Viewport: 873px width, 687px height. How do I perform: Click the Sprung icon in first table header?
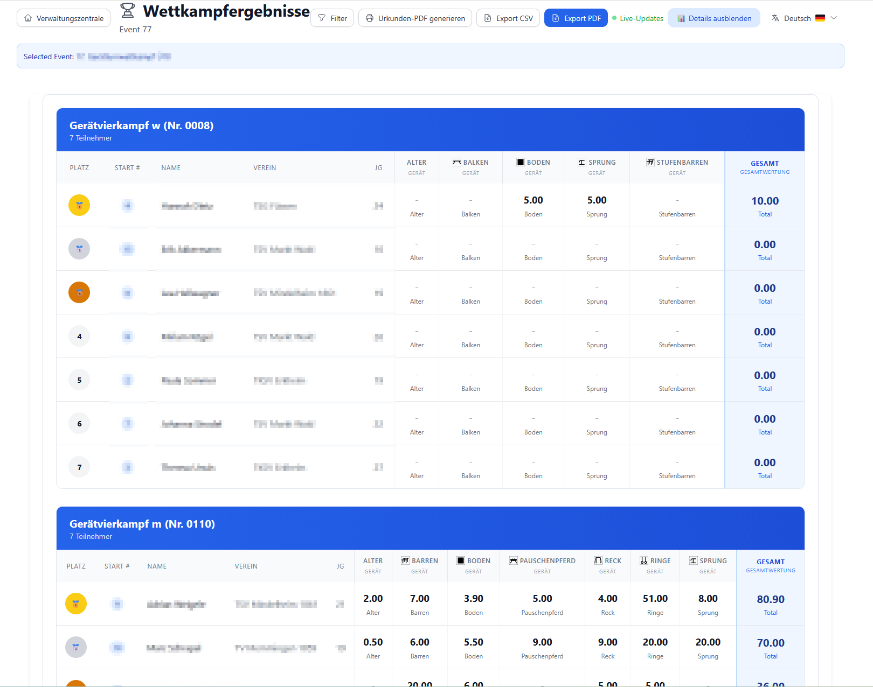point(582,162)
